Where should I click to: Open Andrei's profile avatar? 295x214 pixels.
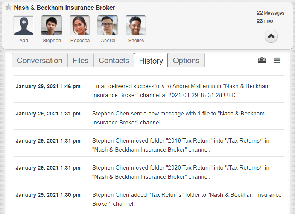click(108, 26)
